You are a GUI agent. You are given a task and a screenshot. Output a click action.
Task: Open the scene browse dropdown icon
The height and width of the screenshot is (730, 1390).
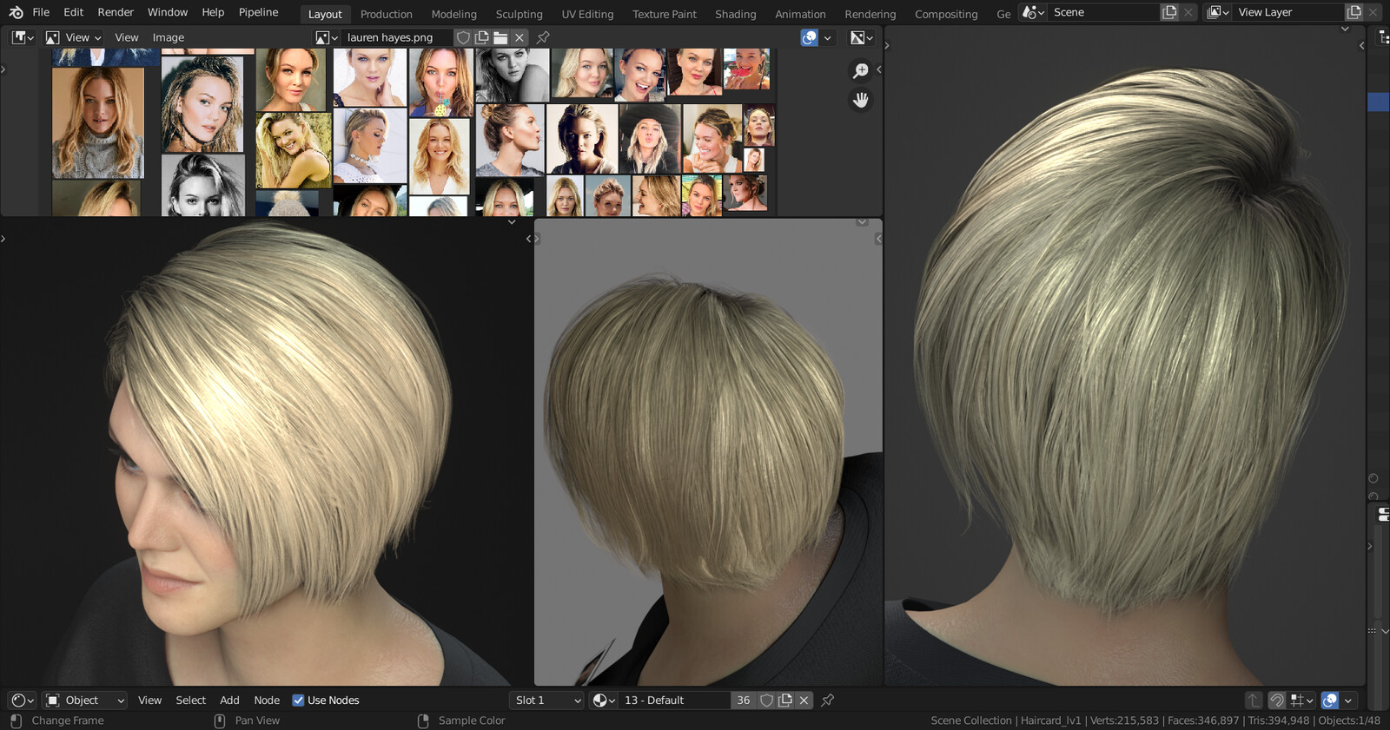point(1033,12)
